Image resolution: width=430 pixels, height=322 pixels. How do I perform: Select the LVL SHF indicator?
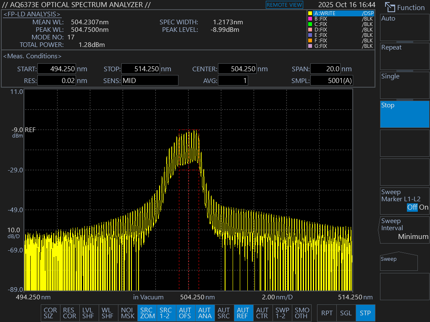(x=88, y=313)
